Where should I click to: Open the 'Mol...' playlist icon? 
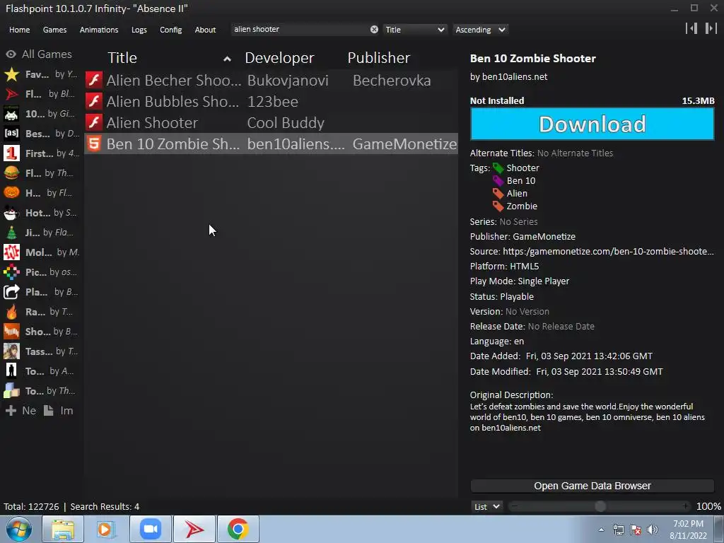click(11, 252)
